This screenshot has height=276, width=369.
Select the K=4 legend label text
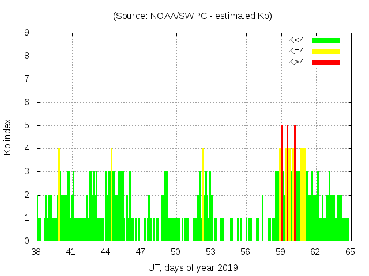296,51
